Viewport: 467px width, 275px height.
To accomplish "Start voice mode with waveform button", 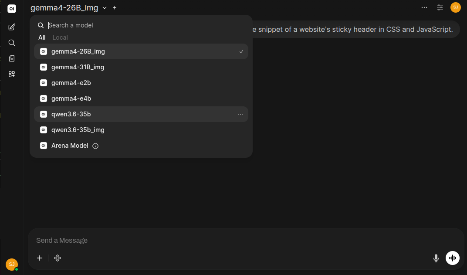I will [452, 258].
